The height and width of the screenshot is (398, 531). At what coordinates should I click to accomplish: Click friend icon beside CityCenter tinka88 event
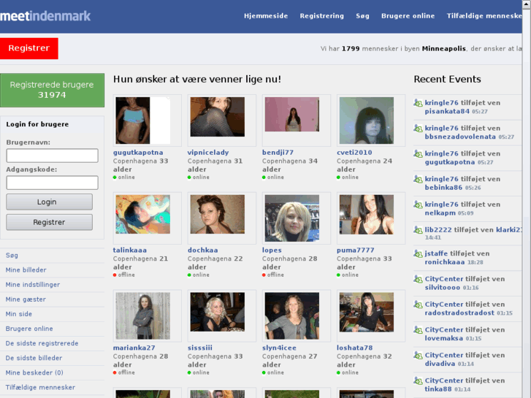point(419,380)
